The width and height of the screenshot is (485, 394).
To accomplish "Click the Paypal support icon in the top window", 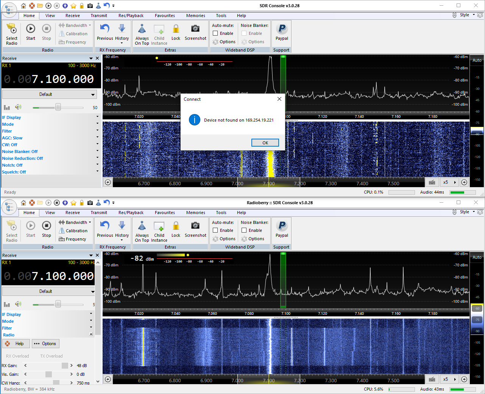I will [x=282, y=29].
